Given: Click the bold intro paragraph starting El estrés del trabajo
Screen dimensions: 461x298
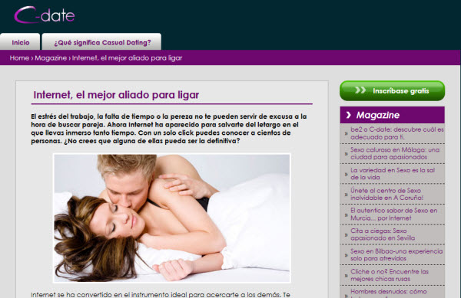Looking at the screenshot, I should pos(169,129).
